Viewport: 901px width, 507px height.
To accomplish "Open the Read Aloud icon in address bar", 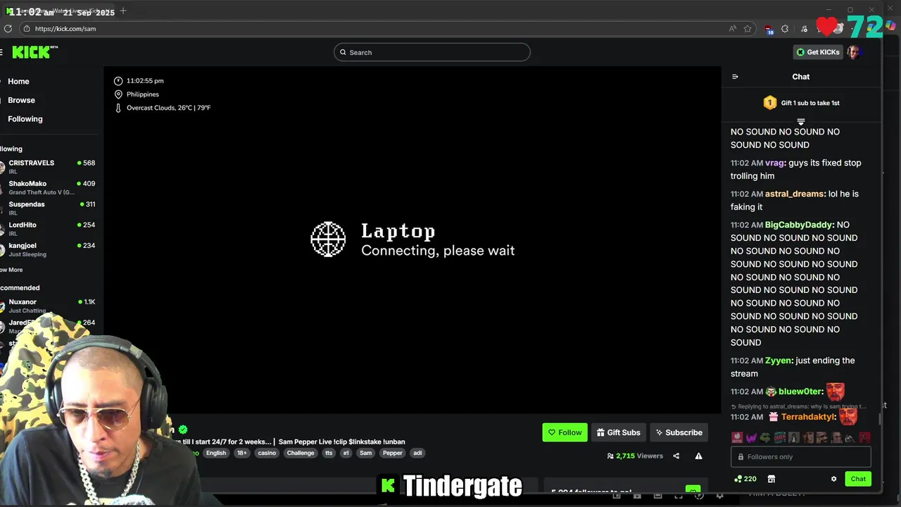I will pos(733,29).
